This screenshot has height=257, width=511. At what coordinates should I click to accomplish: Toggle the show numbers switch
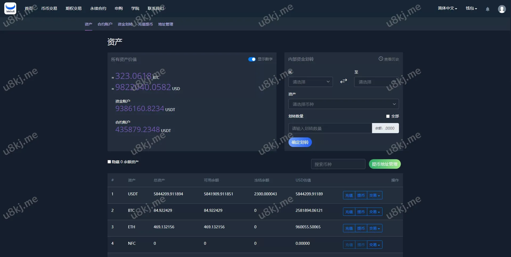[x=252, y=59]
